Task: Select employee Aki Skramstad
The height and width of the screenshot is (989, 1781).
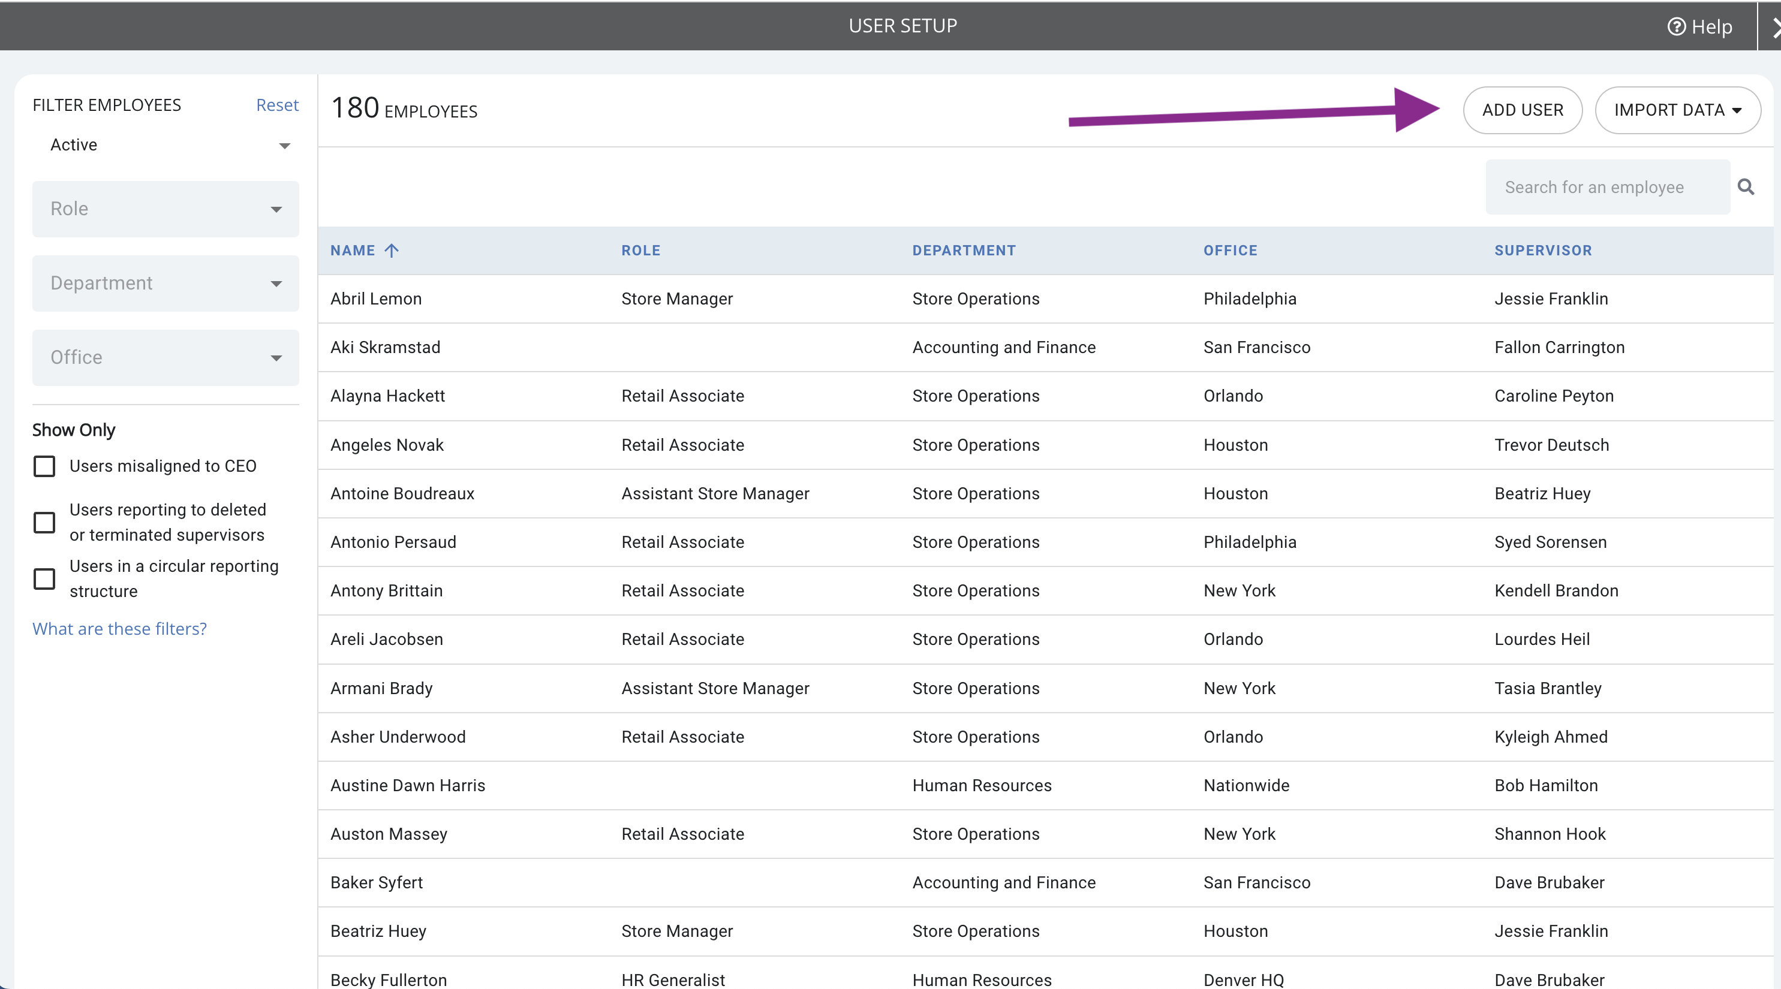Action: tap(385, 348)
